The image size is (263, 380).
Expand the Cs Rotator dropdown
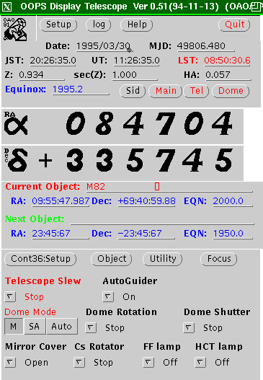pyautogui.click(x=79, y=363)
